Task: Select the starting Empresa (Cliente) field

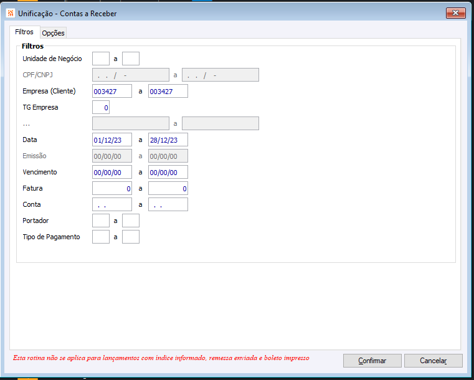Action: click(112, 91)
